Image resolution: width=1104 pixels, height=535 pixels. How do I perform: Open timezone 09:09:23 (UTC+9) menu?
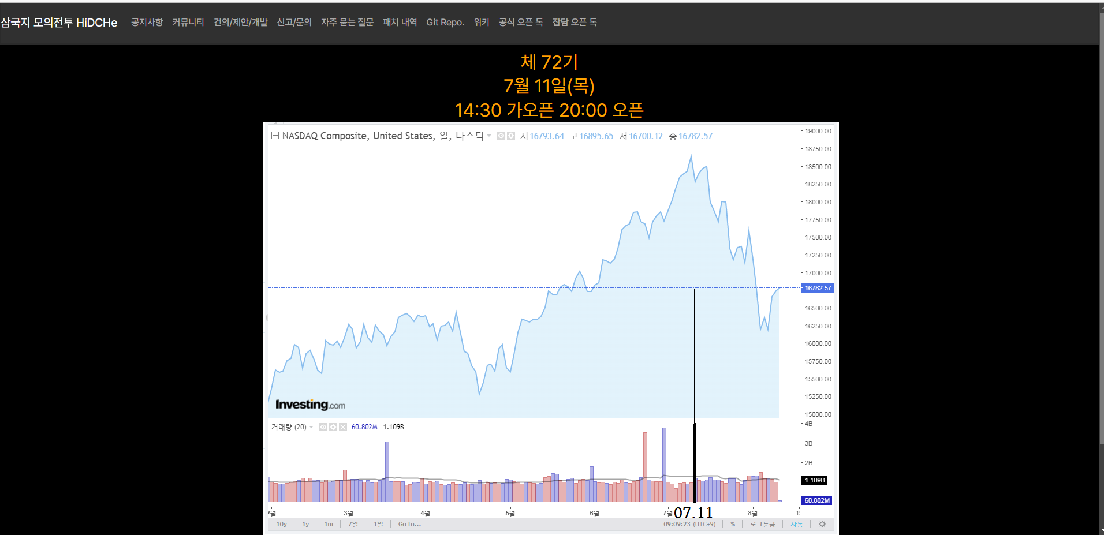(x=689, y=524)
